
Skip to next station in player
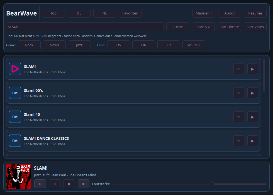pyautogui.click(x=83, y=184)
